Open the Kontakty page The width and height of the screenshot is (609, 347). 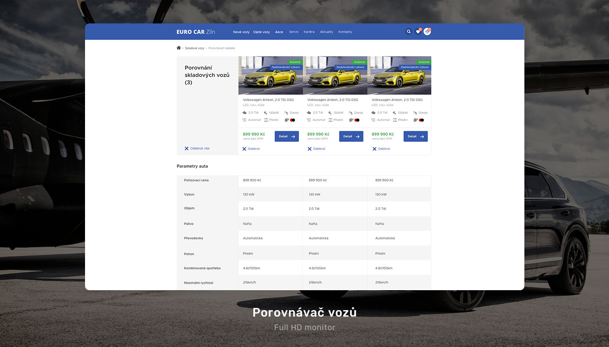[x=345, y=32]
